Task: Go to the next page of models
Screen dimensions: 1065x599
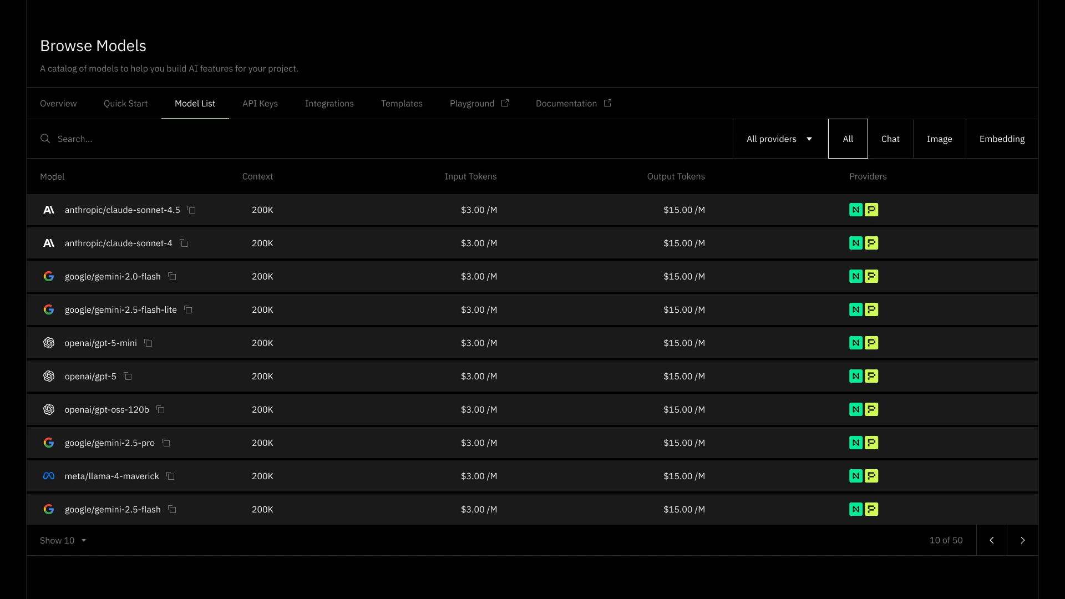Action: [x=1022, y=540]
